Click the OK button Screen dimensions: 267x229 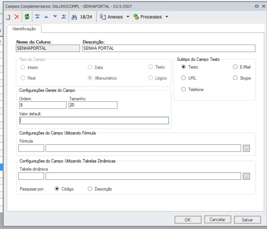point(188,220)
